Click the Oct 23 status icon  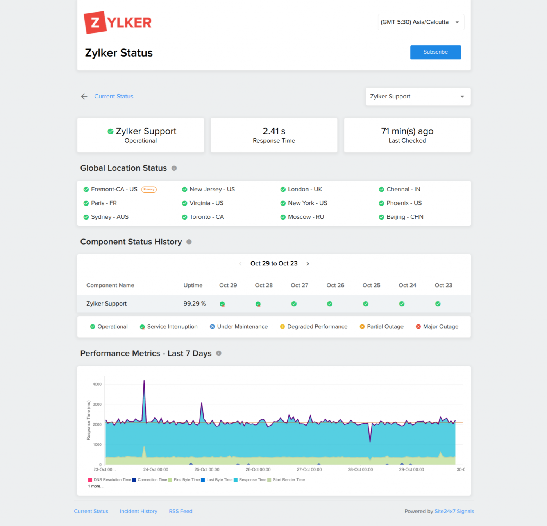click(x=438, y=304)
